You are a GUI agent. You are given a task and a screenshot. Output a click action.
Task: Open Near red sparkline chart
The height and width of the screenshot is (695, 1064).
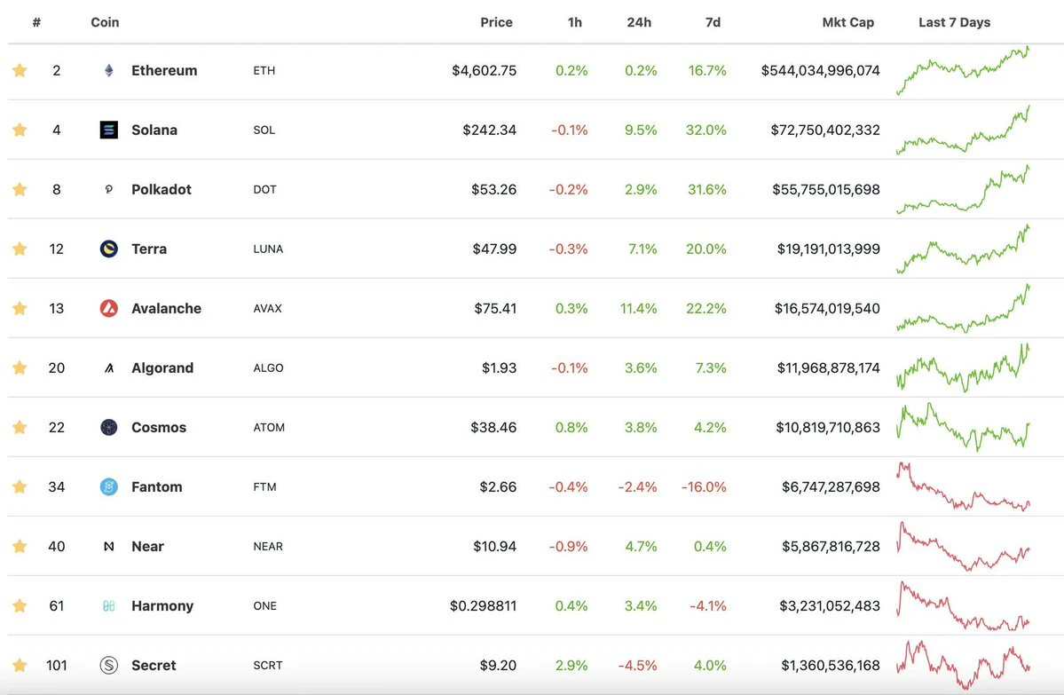click(963, 547)
